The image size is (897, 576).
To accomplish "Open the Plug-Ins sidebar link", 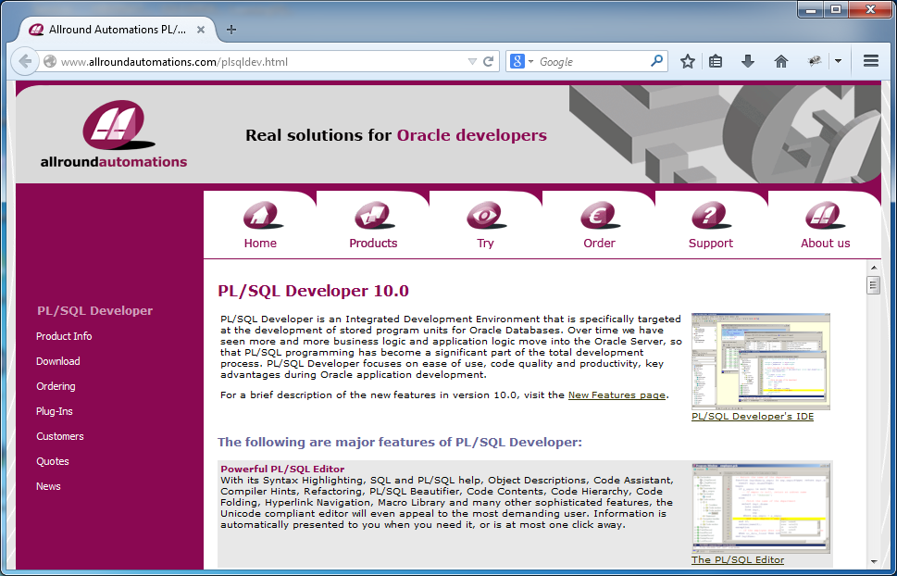I will pos(55,412).
